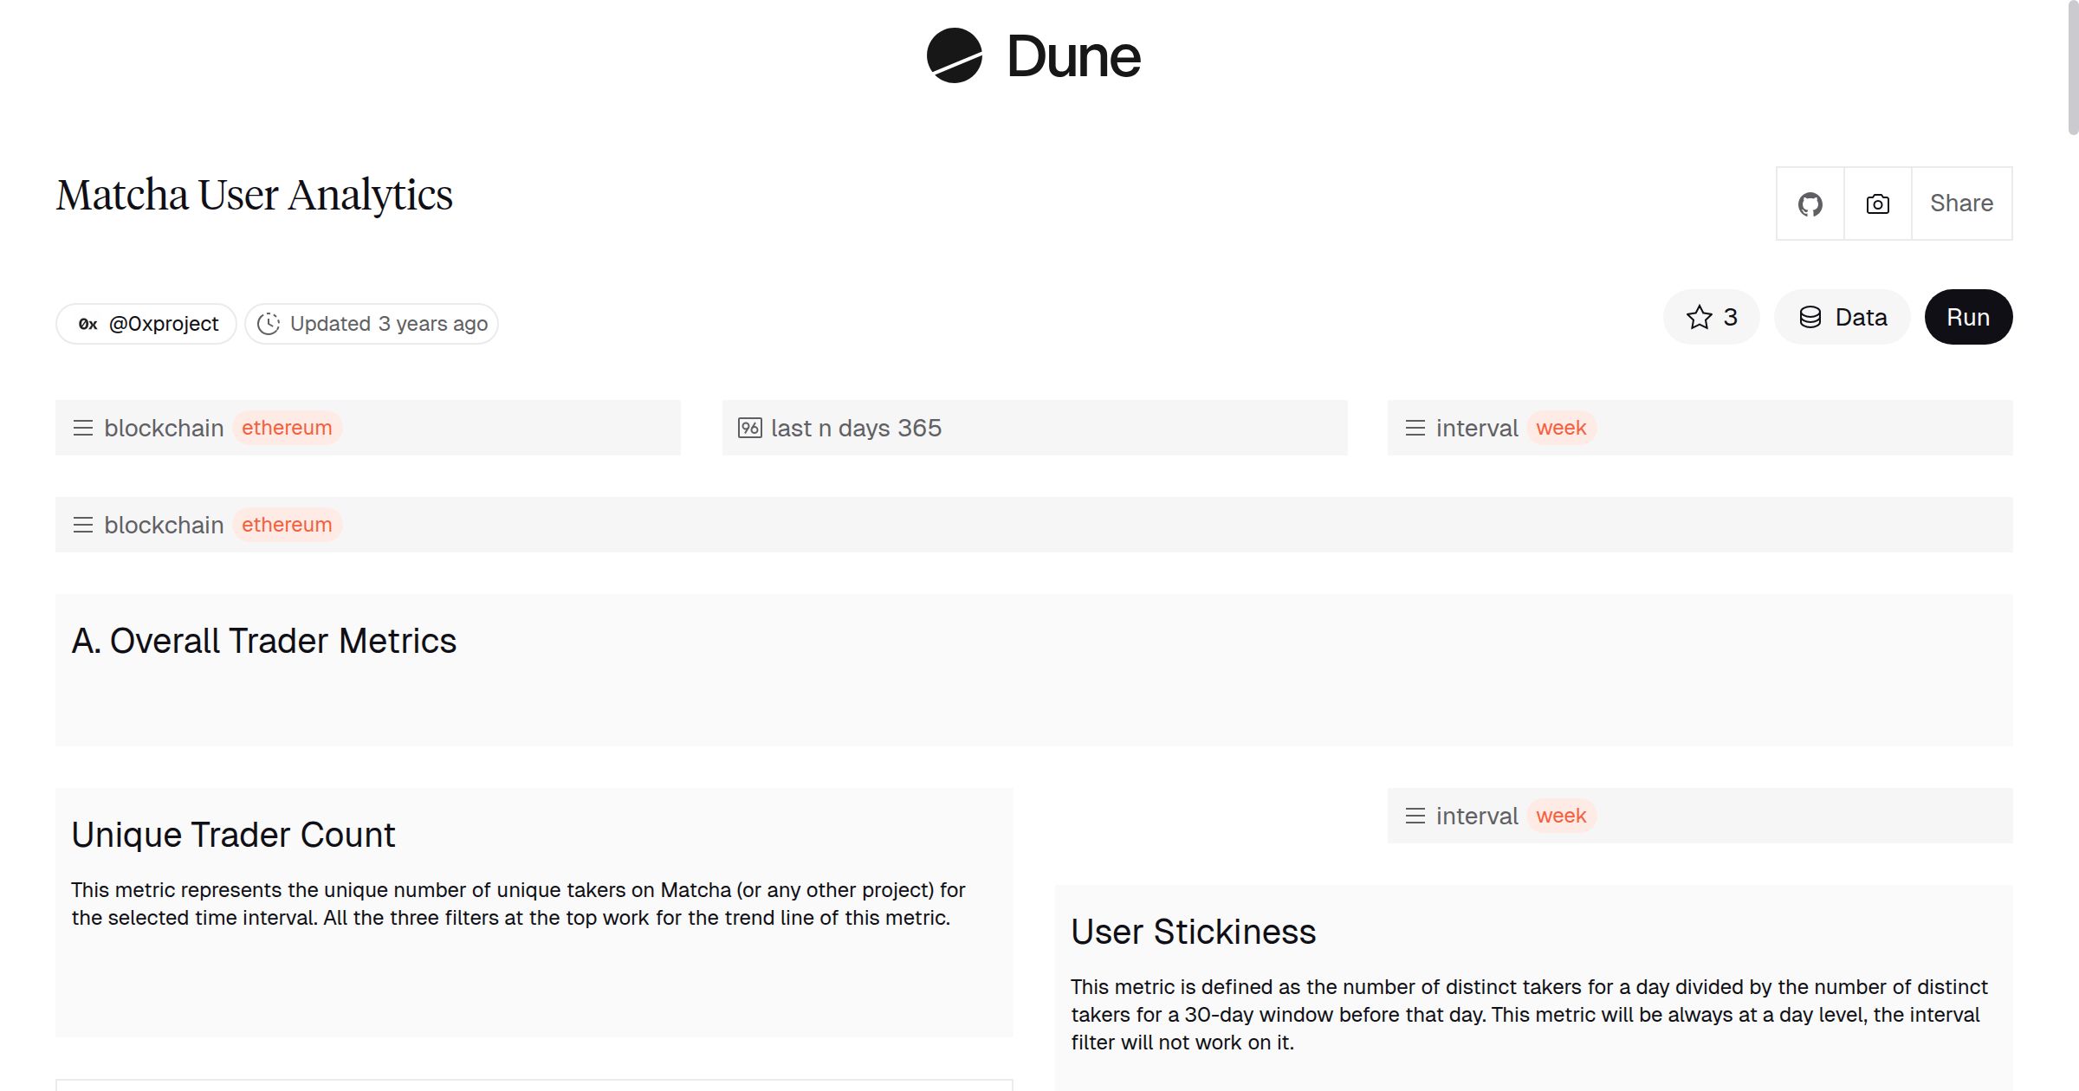The width and height of the screenshot is (2079, 1091).
Task: Open the query's GitHub source icon
Action: pos(1810,203)
